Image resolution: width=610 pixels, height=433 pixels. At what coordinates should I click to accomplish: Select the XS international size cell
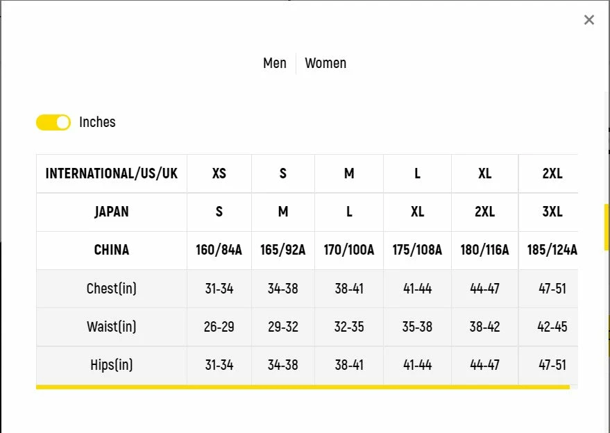[x=219, y=173]
